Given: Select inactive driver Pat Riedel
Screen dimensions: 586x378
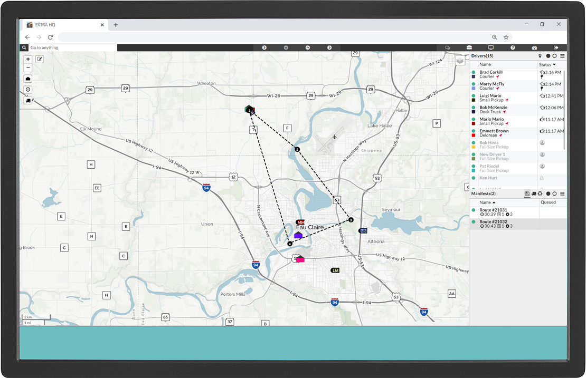Looking at the screenshot, I should click(517, 168).
